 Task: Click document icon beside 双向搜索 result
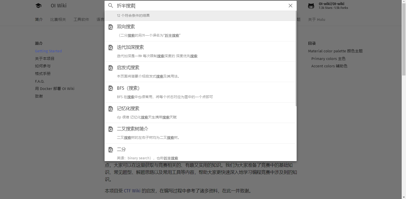111,27
